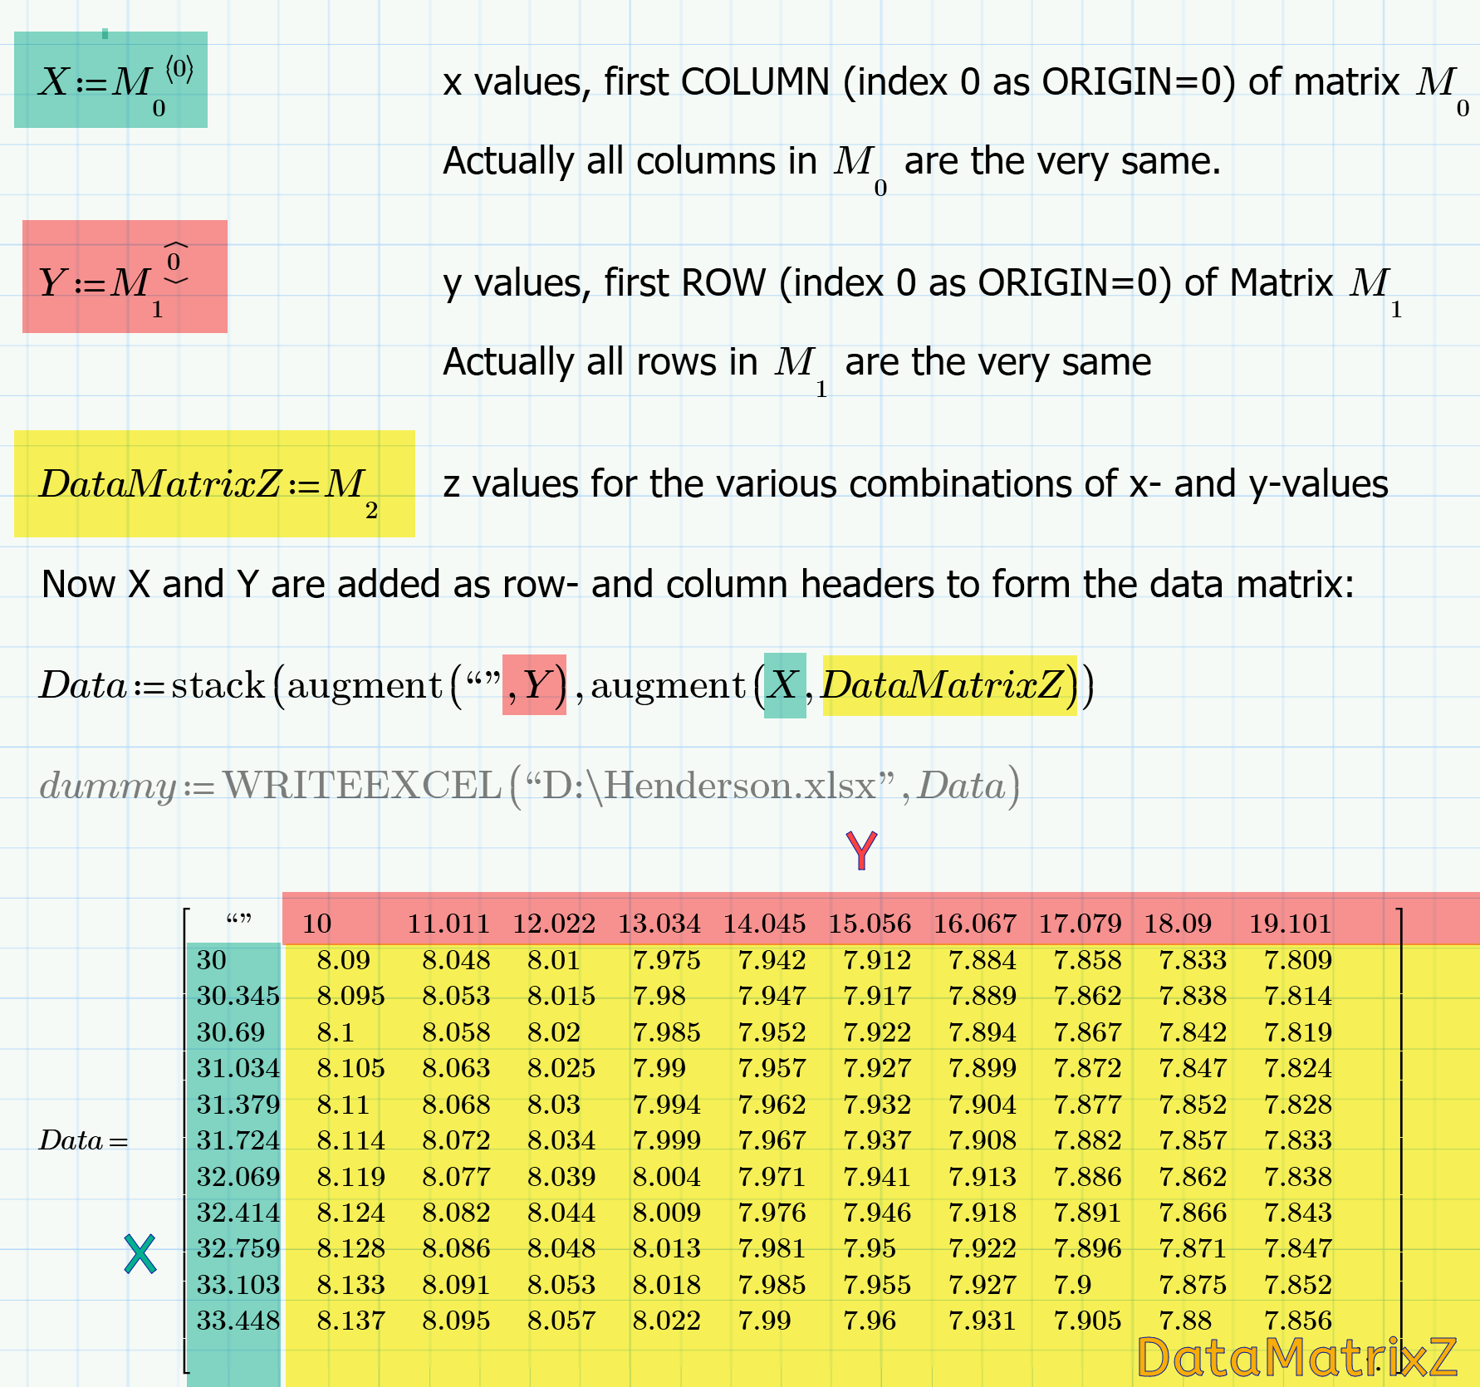Click the teal X label beside the matrix

pyautogui.click(x=141, y=1252)
